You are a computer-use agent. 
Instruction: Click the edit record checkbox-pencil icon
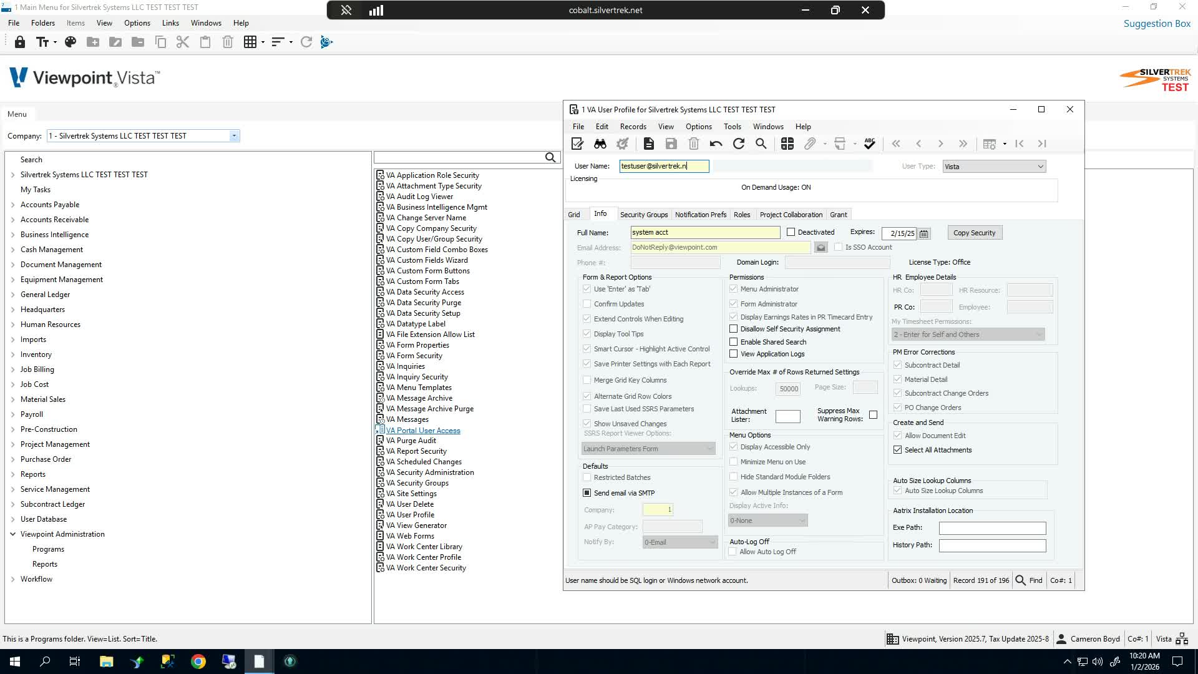[x=578, y=144]
